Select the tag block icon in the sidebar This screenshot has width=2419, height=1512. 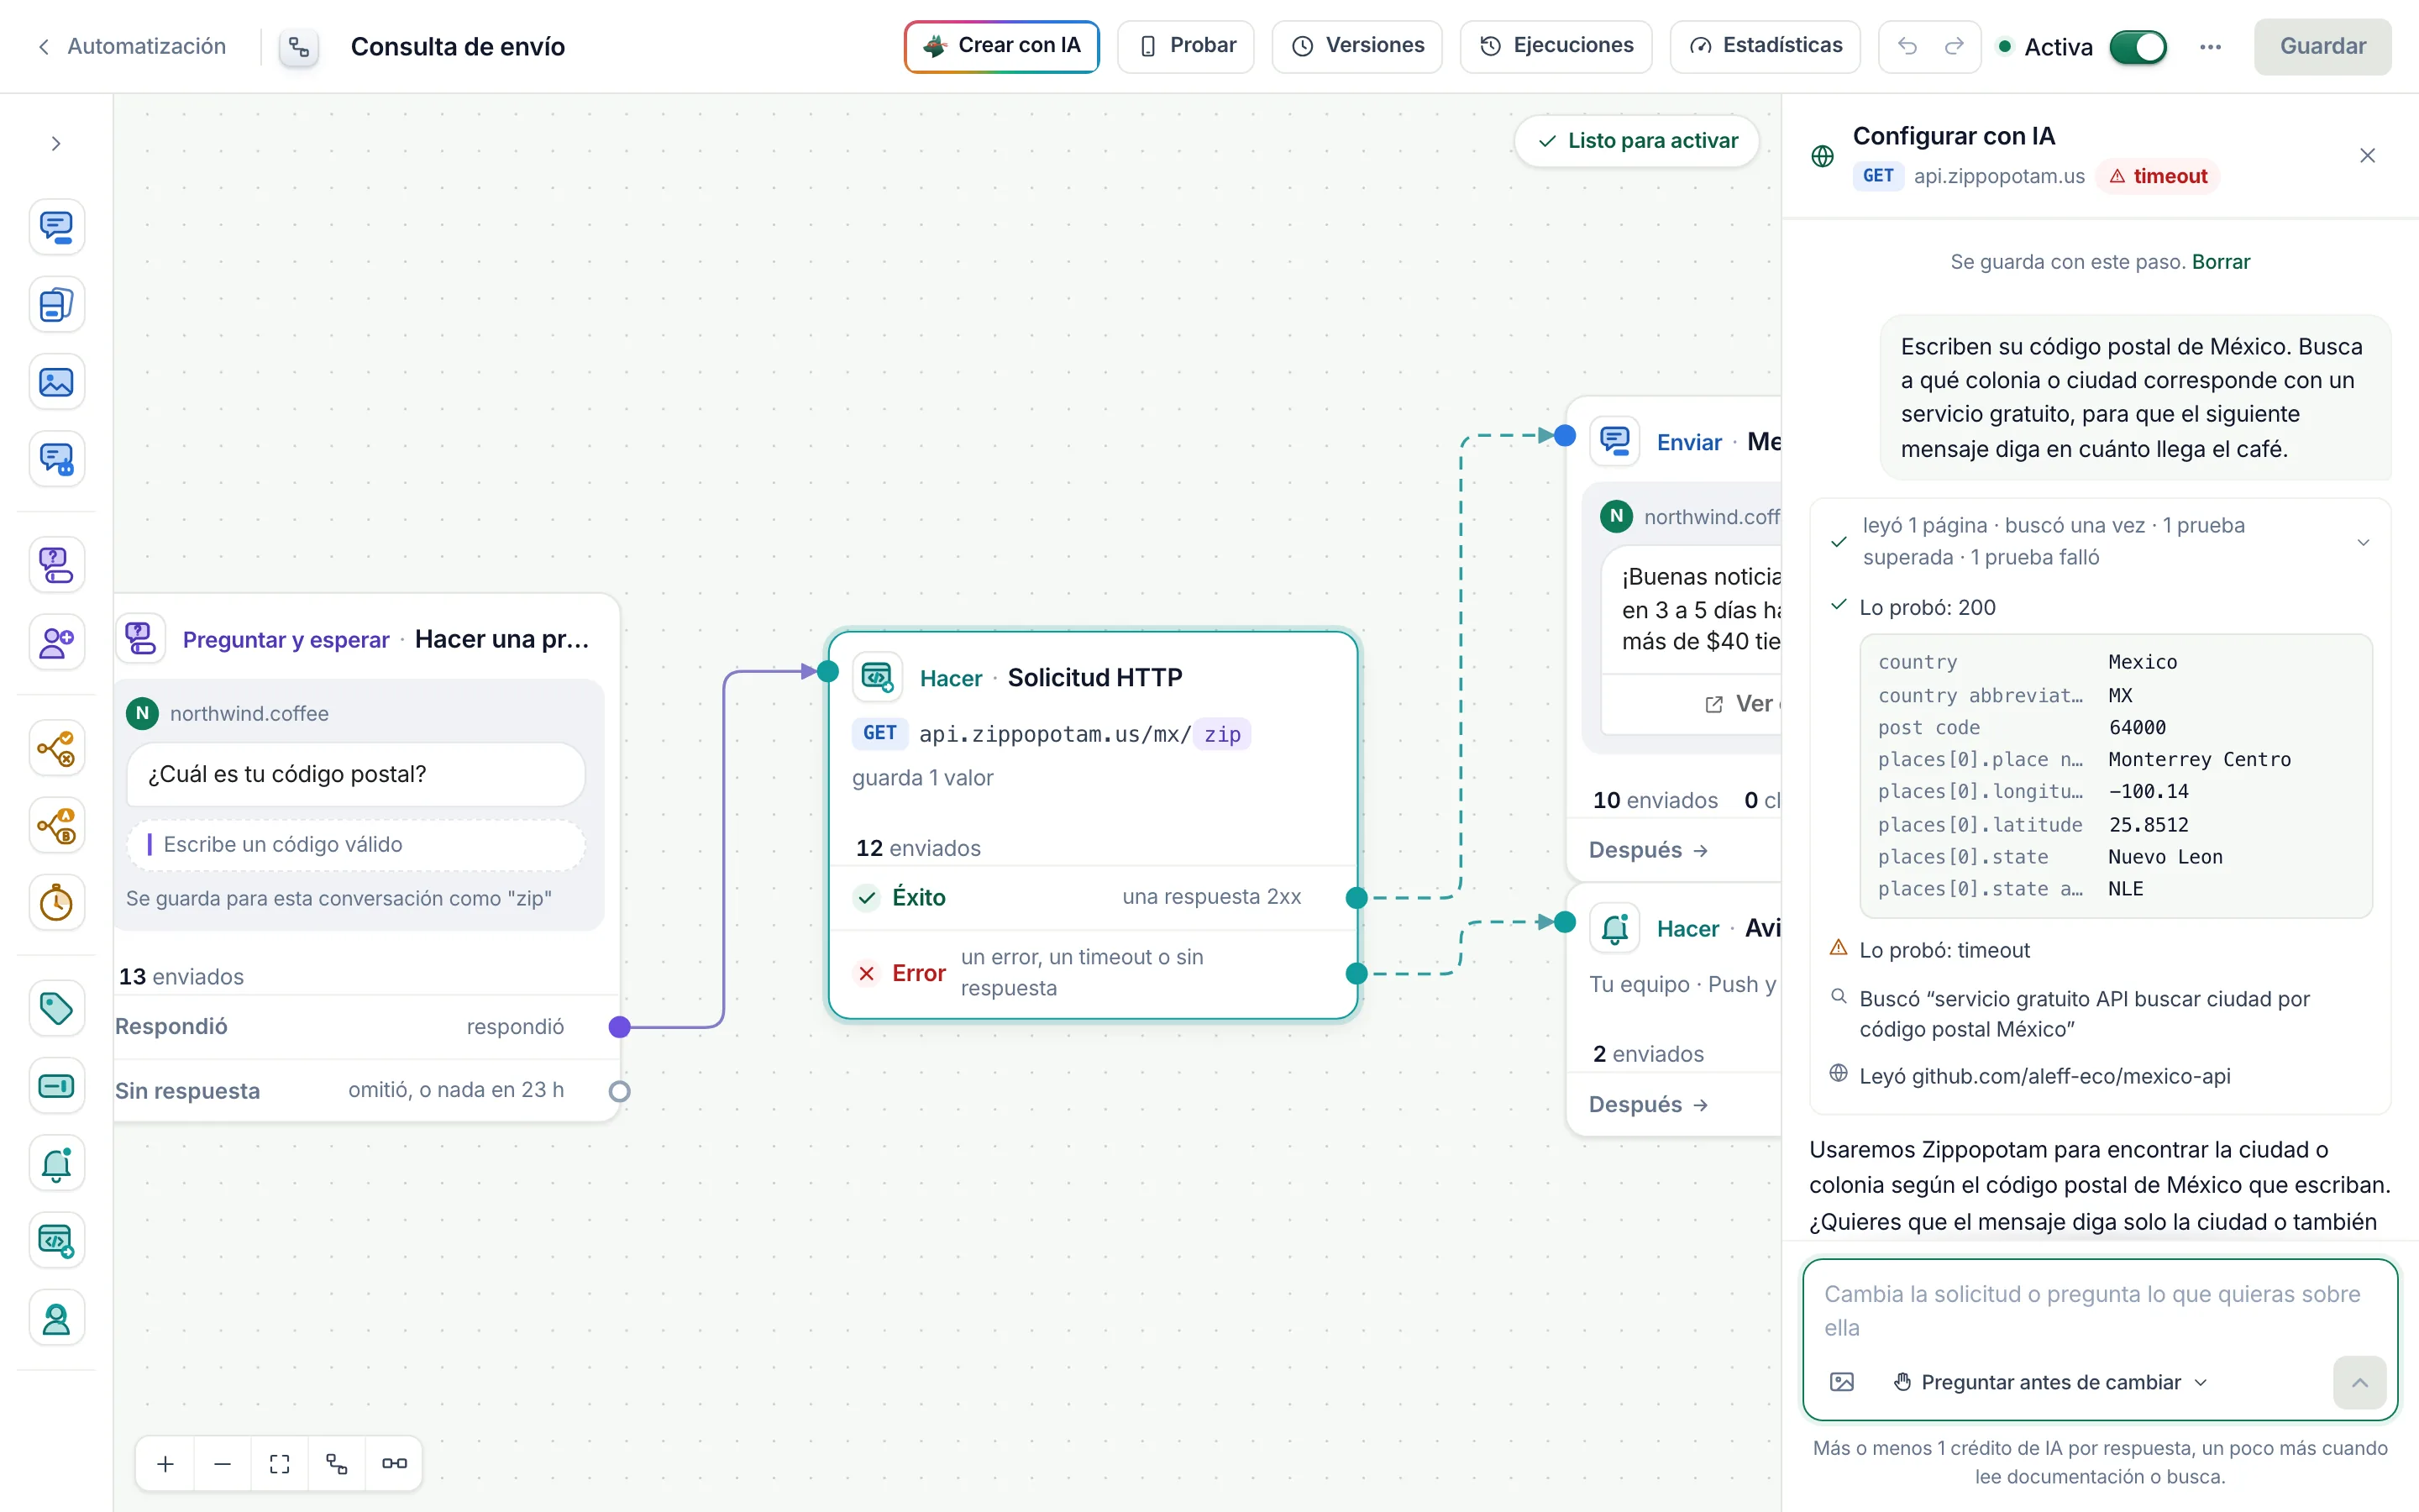click(56, 1008)
